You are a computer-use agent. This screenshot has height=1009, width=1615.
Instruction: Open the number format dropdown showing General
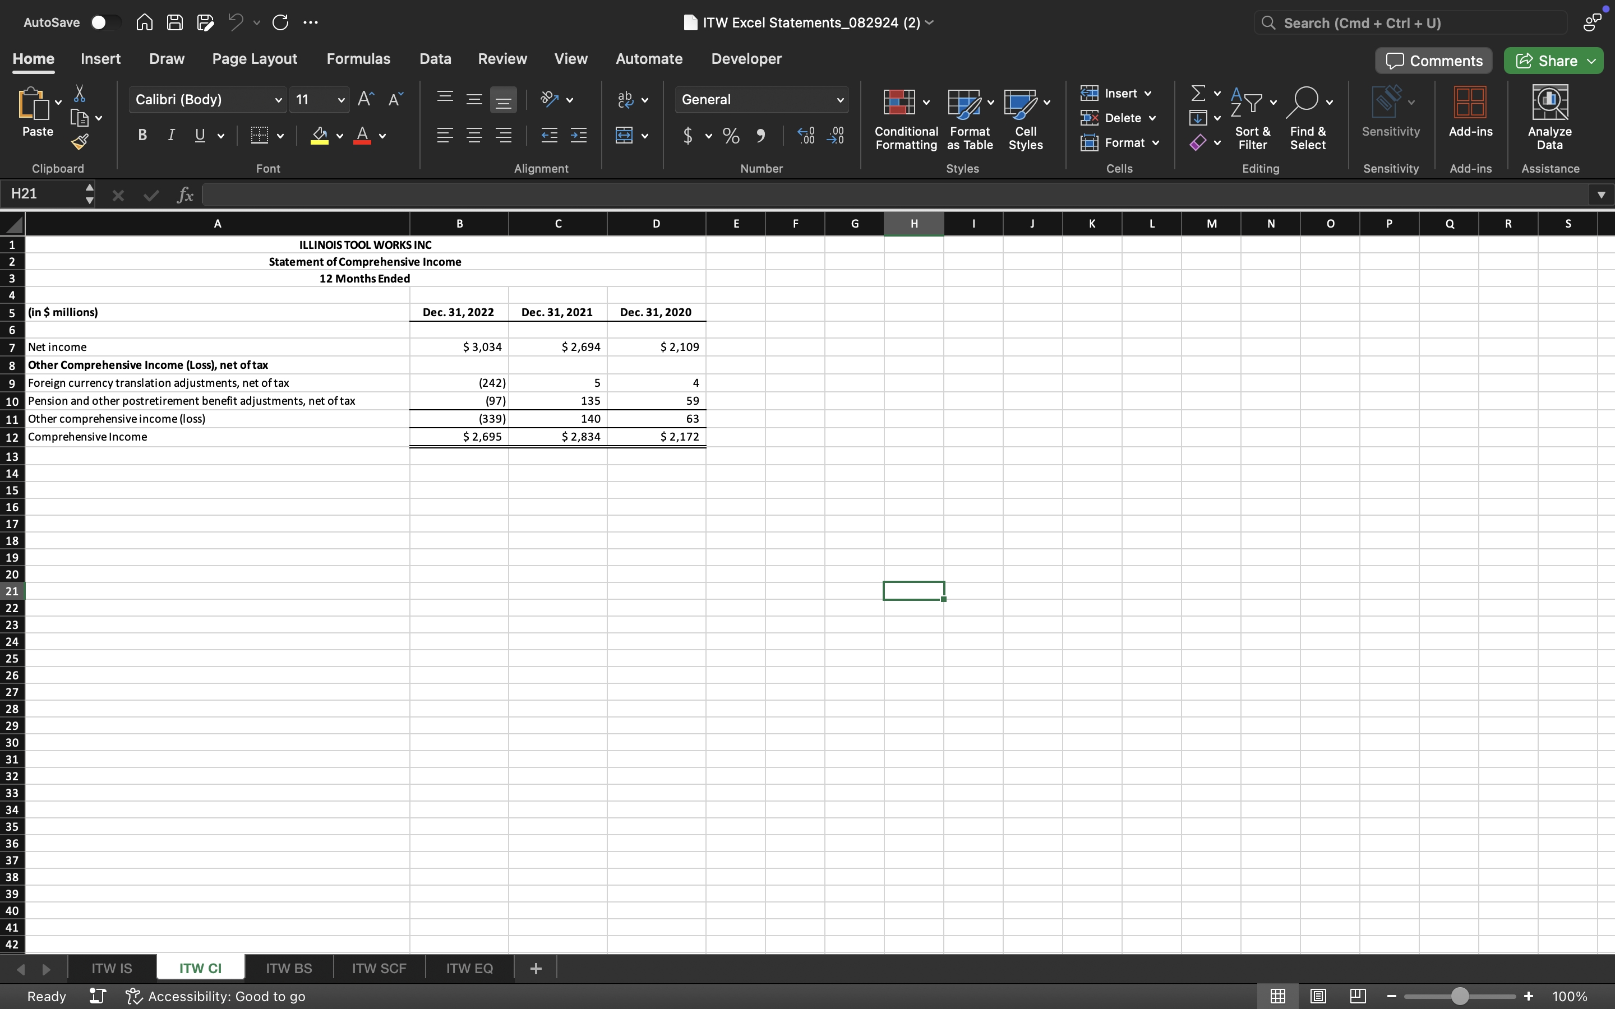(x=762, y=99)
